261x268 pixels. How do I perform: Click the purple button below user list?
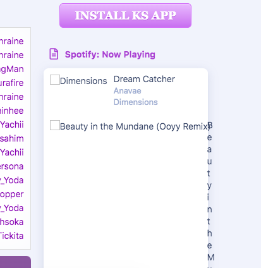(x=15, y=262)
